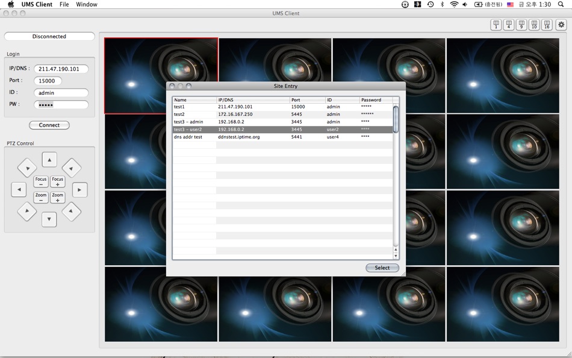Screen dimensions: 572x358
Task: Open the File menu
Action: tap(64, 4)
